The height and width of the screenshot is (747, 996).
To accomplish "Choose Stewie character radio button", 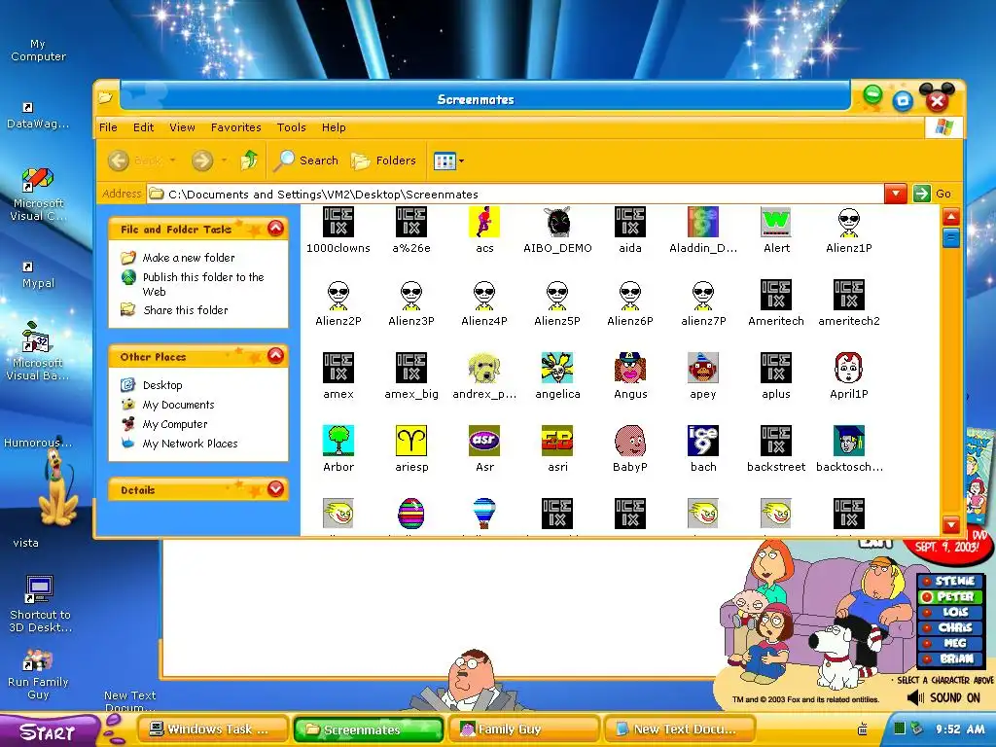I will (927, 581).
